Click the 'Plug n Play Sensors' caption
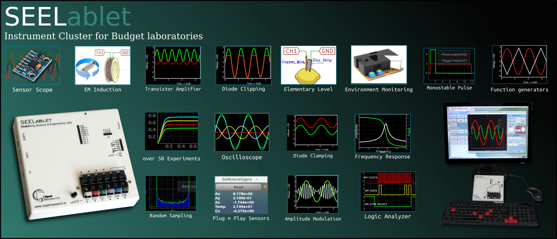 click(x=241, y=218)
